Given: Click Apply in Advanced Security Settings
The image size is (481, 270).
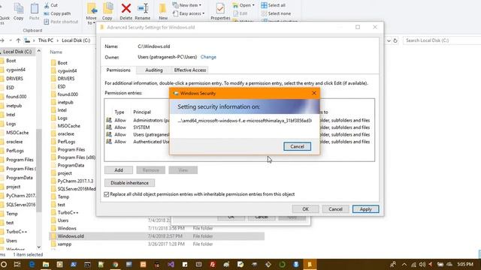Looking at the screenshot, I should pos(365,209).
